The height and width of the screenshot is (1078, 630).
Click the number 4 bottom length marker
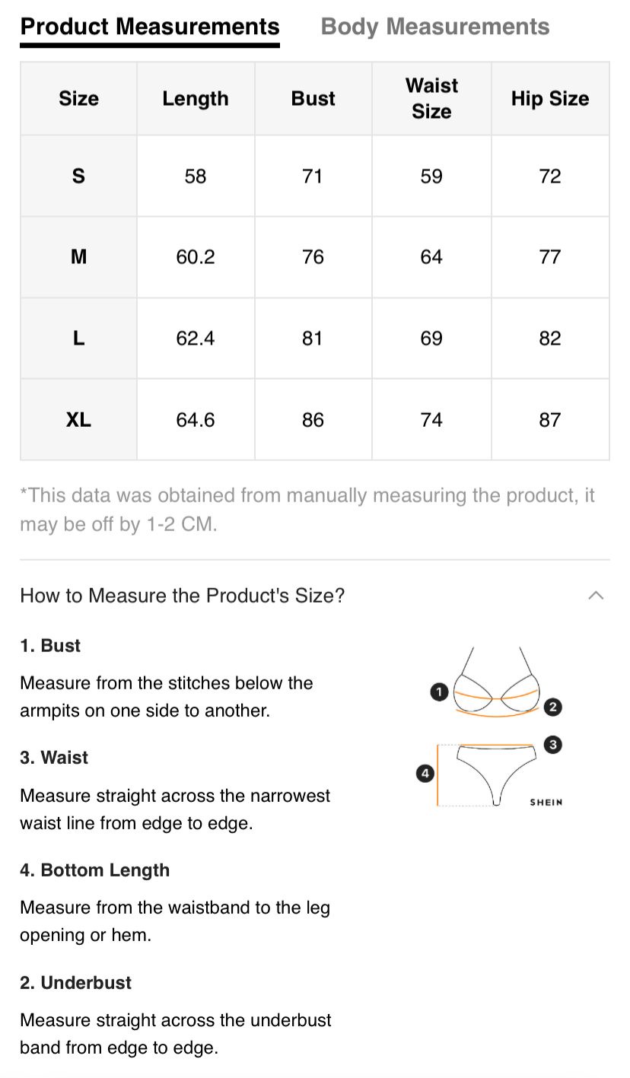click(x=425, y=774)
